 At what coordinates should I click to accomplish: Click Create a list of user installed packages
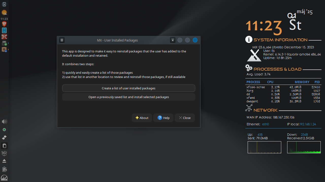[x=128, y=88]
